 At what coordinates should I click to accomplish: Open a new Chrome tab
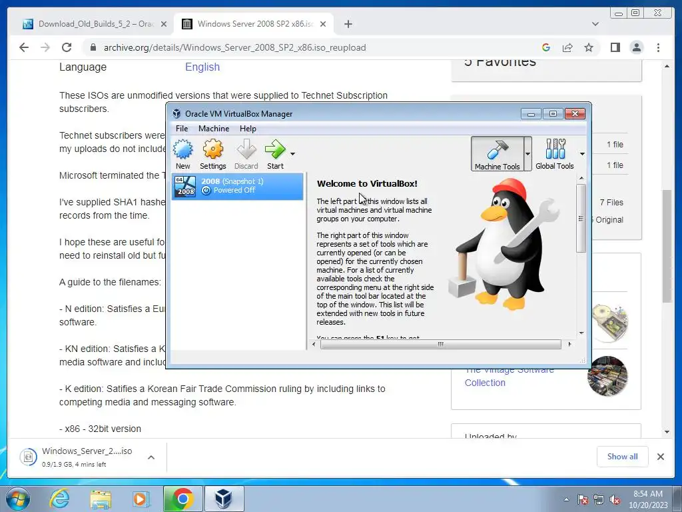348,24
